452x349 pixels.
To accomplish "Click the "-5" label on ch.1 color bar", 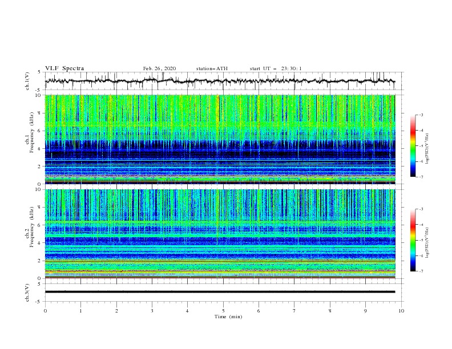I will click(421, 146).
